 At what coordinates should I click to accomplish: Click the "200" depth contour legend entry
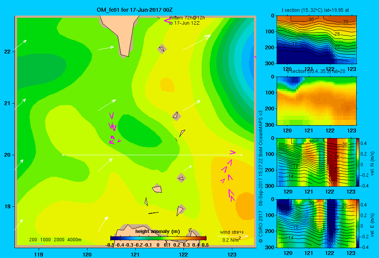coord(33,240)
